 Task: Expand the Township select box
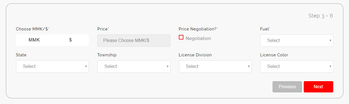[134, 67]
